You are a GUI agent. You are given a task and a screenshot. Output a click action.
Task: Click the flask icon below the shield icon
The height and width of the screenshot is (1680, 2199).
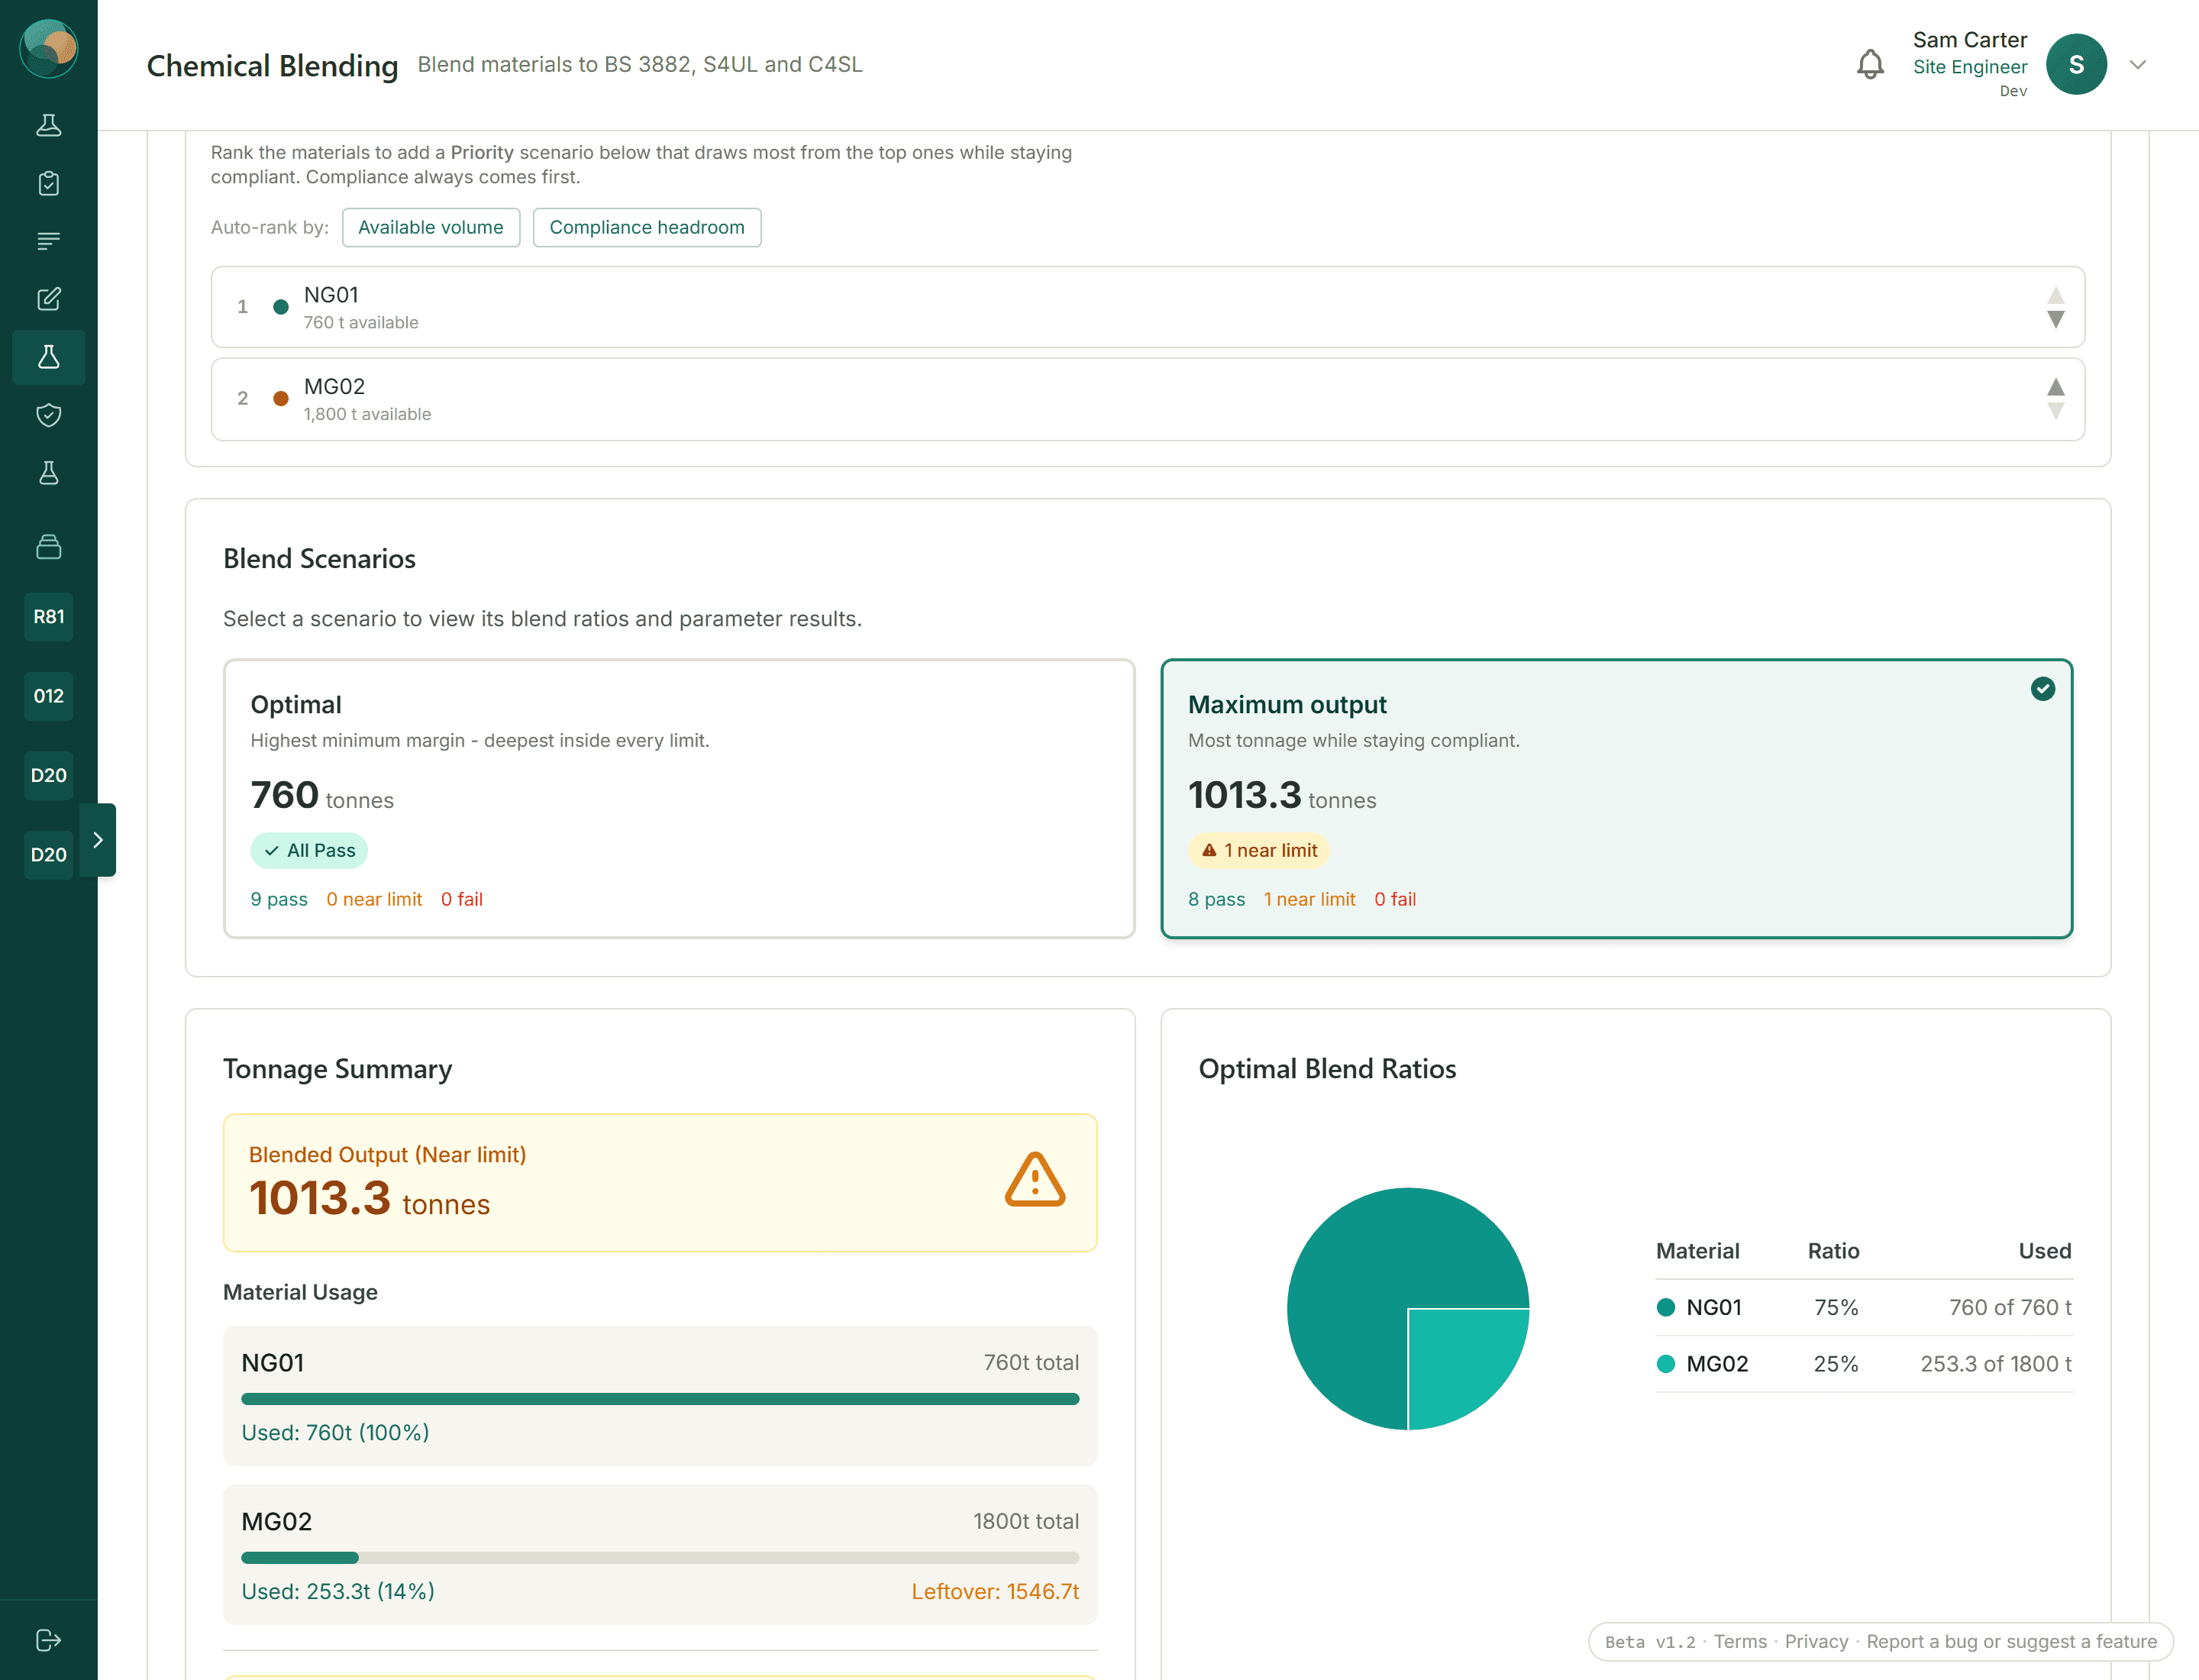pyautogui.click(x=49, y=473)
